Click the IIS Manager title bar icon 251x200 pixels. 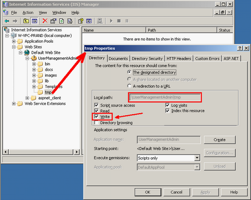click(x=6, y=4)
